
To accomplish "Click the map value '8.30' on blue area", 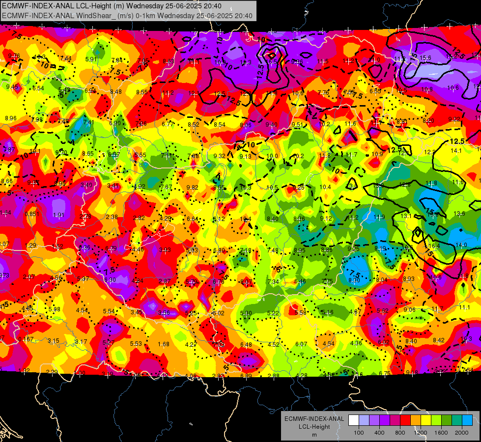I will 354,280.
